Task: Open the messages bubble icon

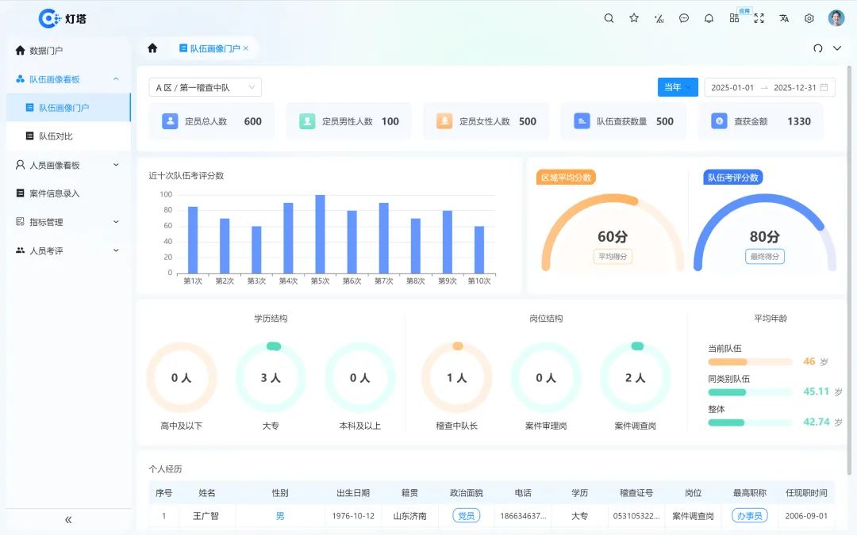Action: [684, 17]
